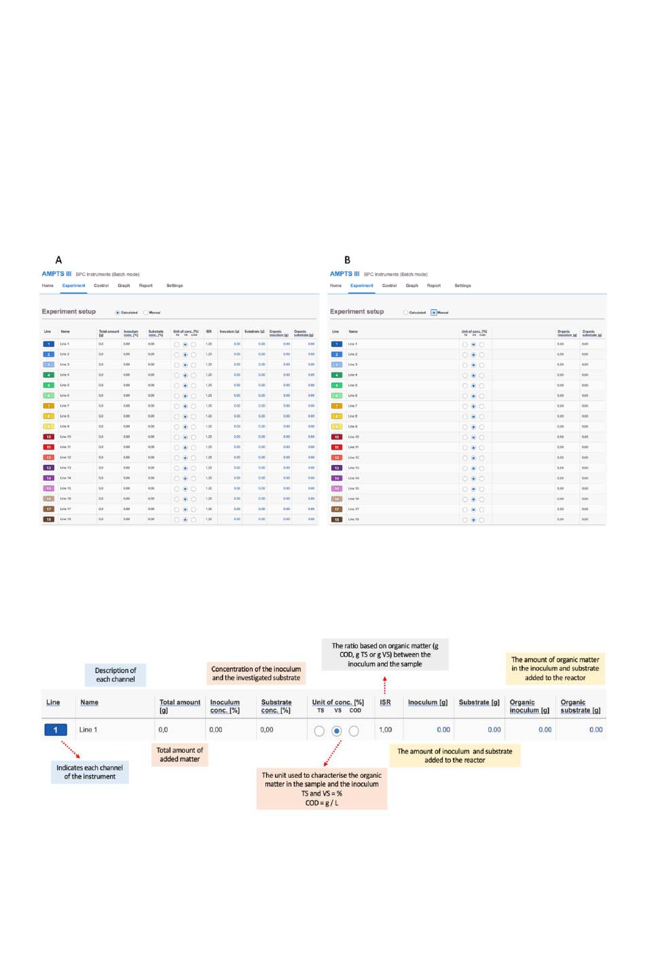
Task: Select the Calculated radio in panel A
Action: tap(117, 313)
